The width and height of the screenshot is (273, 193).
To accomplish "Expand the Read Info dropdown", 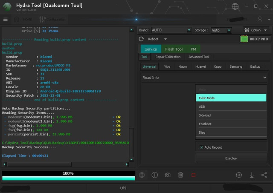I will [204, 78].
